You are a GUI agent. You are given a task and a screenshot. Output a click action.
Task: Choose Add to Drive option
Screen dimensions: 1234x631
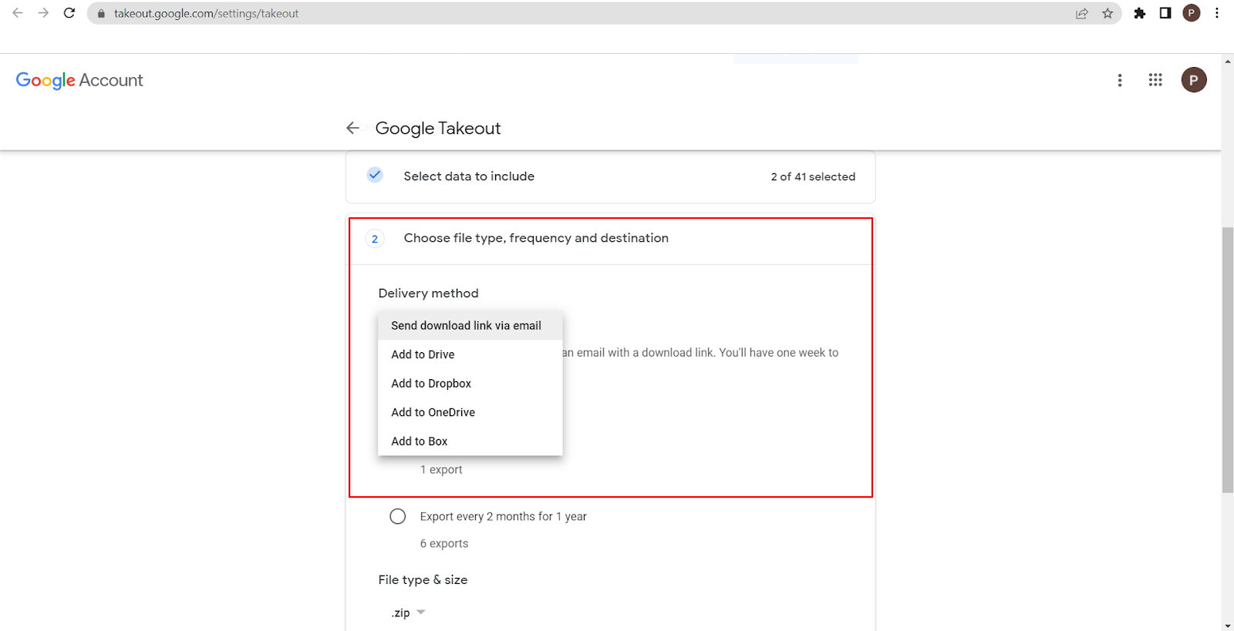(x=470, y=354)
